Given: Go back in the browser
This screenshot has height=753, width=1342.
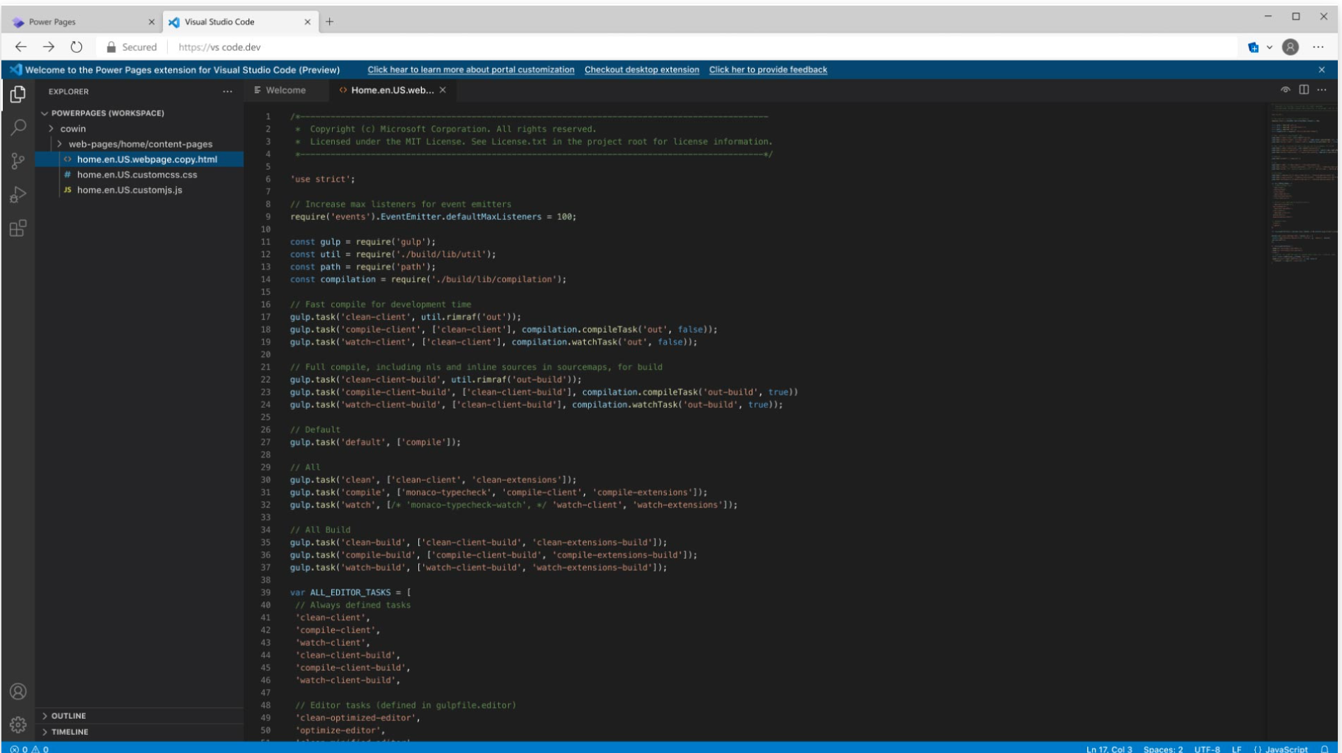Looking at the screenshot, I should (21, 47).
